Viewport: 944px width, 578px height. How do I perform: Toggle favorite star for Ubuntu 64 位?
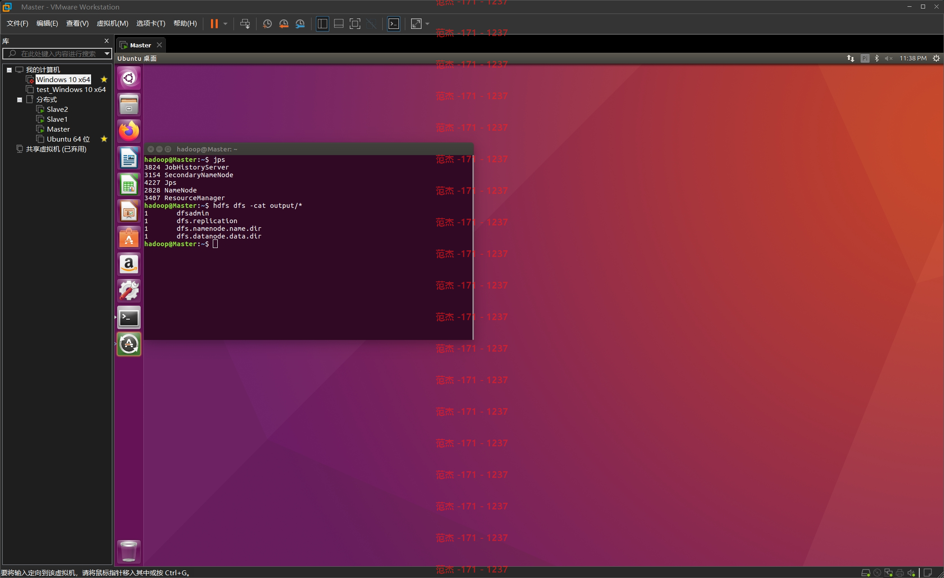tap(104, 139)
